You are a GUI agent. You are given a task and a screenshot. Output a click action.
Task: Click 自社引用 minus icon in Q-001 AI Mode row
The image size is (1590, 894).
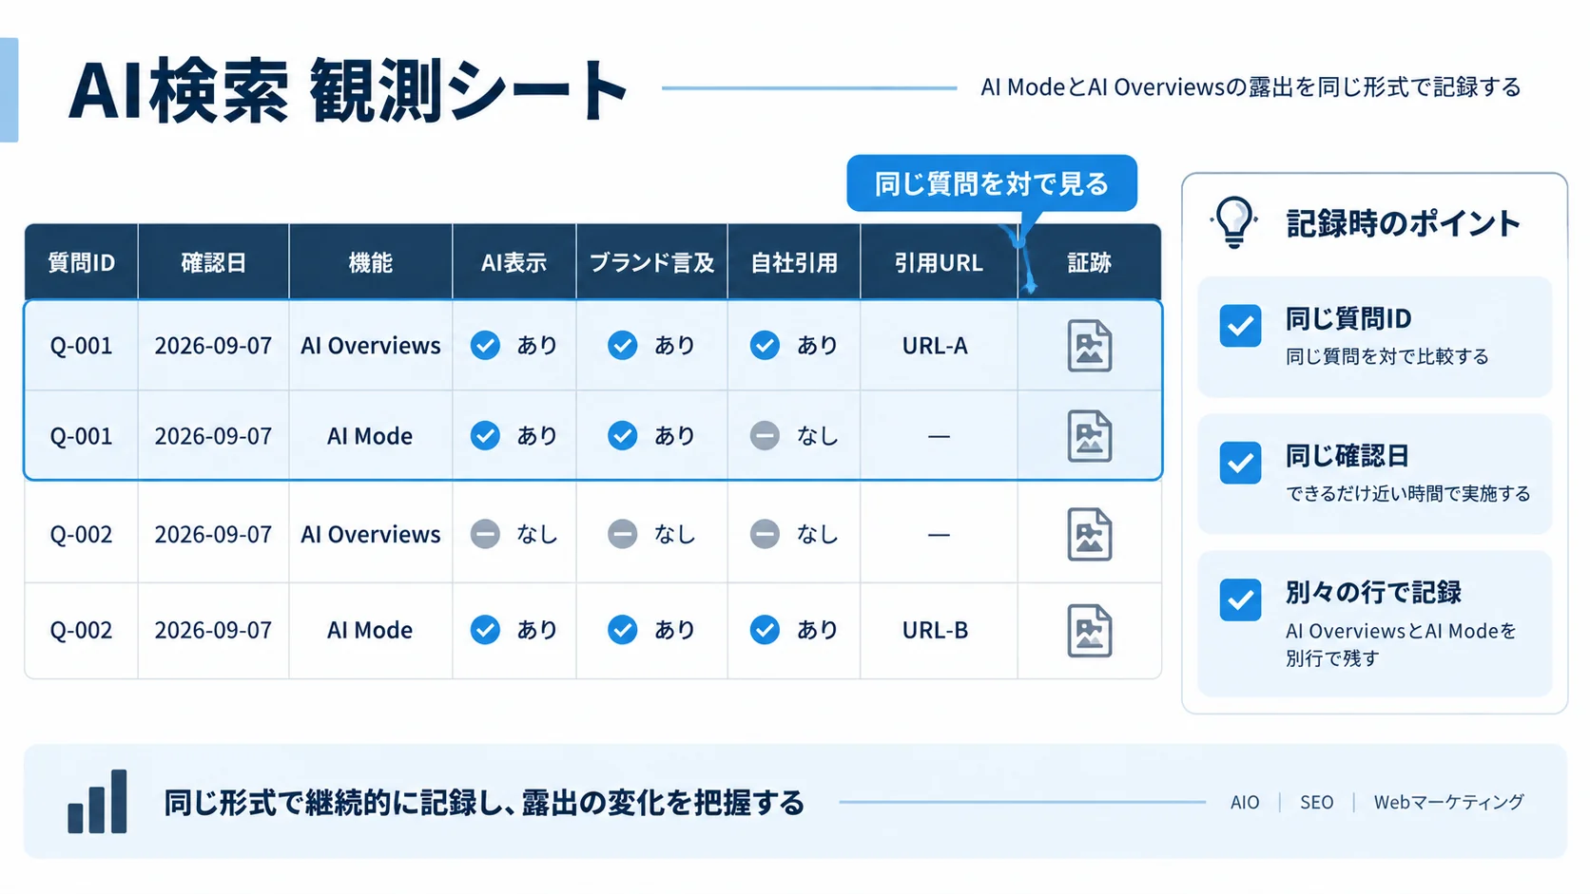click(765, 436)
